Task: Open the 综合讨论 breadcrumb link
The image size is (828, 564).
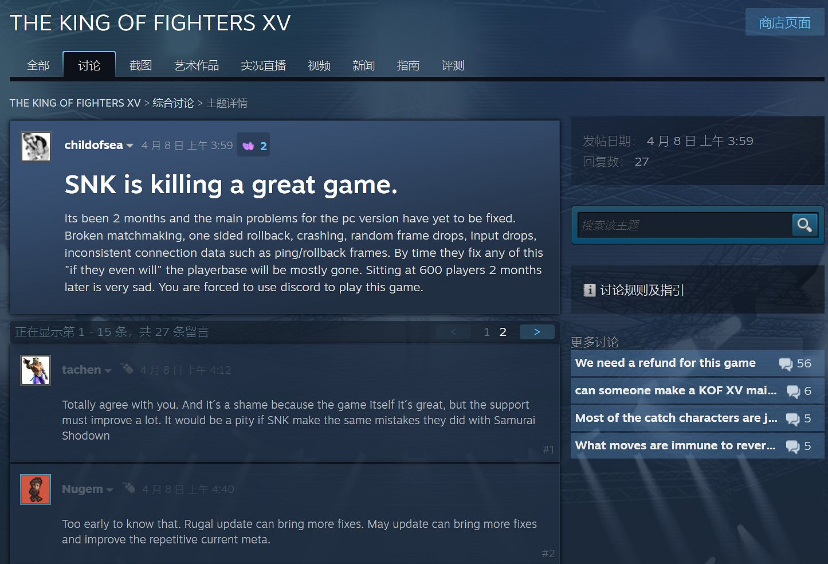Action: [173, 103]
